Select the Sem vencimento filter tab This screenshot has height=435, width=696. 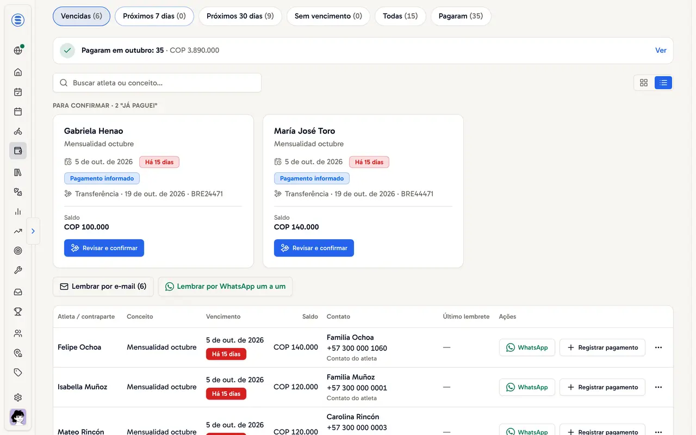tap(328, 16)
